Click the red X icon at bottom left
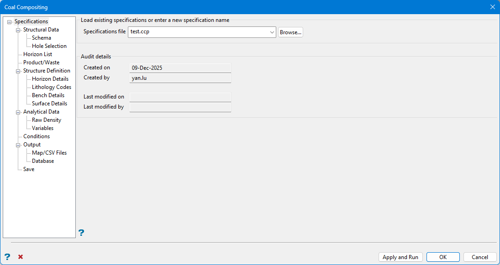 tap(21, 257)
